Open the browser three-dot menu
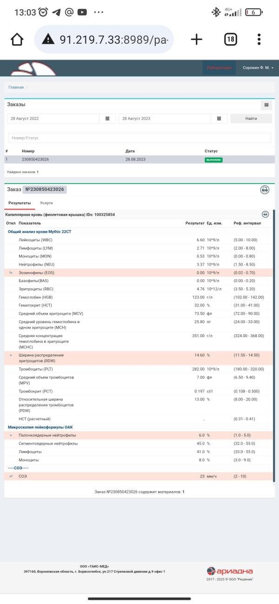Screen dimensions: 279x604 click(259, 40)
